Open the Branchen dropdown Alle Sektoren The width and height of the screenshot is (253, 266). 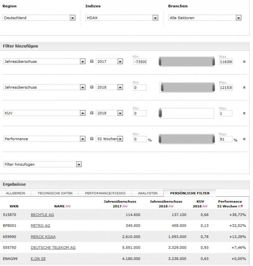tap(205, 18)
